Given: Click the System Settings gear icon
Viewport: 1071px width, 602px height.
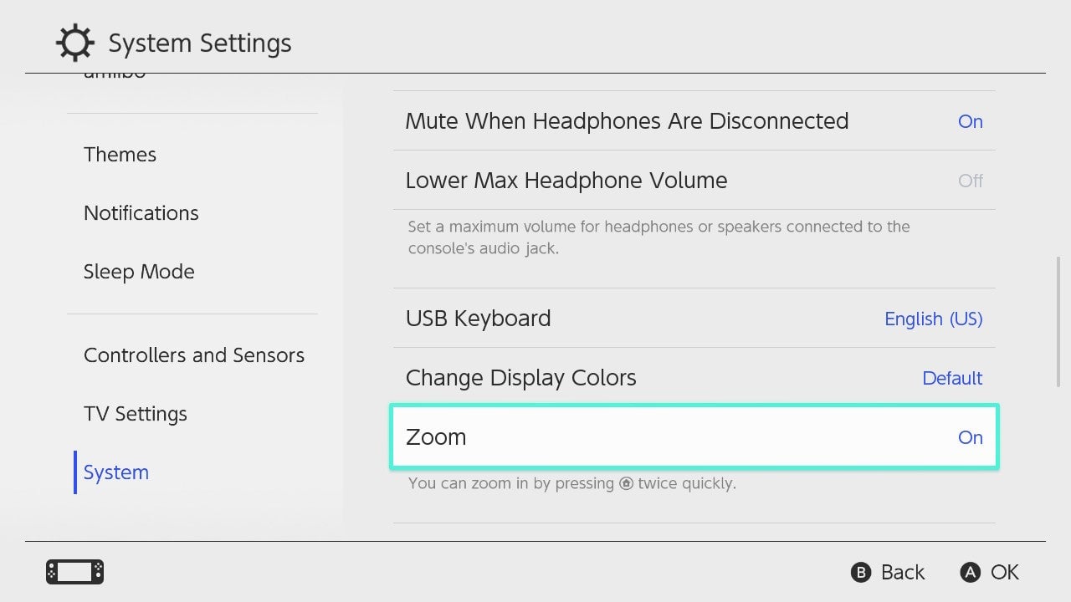Looking at the screenshot, I should click(x=74, y=43).
